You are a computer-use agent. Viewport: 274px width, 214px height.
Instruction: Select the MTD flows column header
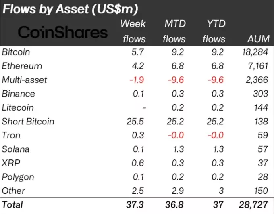[174, 31]
